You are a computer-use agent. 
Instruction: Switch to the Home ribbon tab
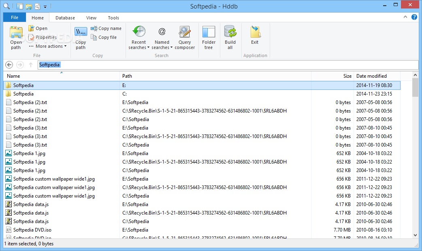pyautogui.click(x=38, y=18)
